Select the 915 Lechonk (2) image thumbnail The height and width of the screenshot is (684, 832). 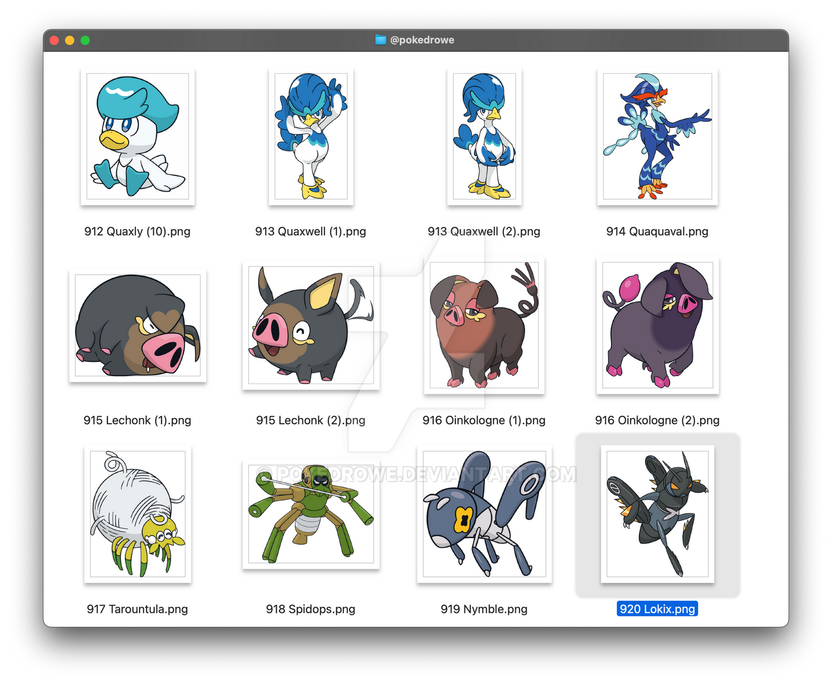(311, 325)
